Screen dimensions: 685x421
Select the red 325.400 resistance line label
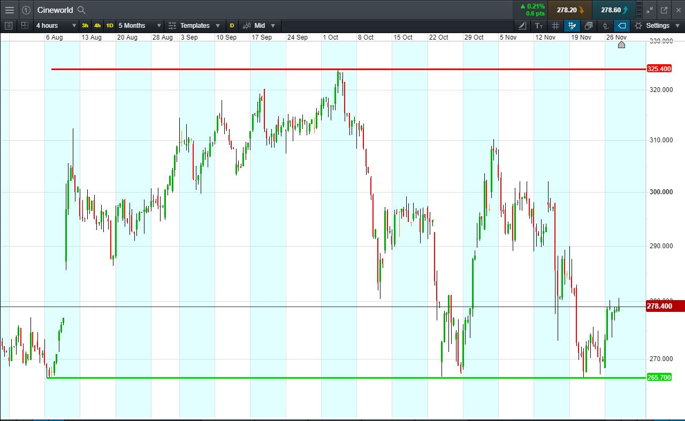(x=659, y=69)
